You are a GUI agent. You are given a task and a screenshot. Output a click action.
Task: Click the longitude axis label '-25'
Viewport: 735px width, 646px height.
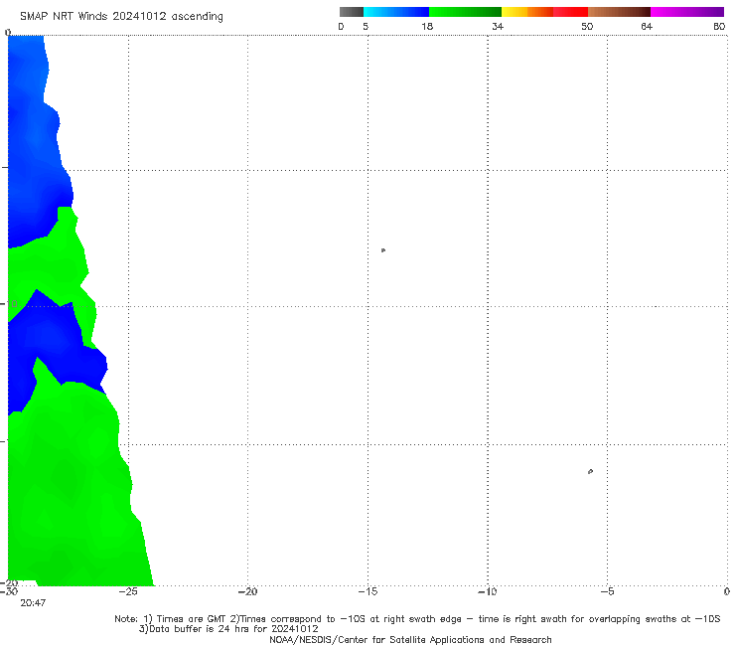pos(128,591)
